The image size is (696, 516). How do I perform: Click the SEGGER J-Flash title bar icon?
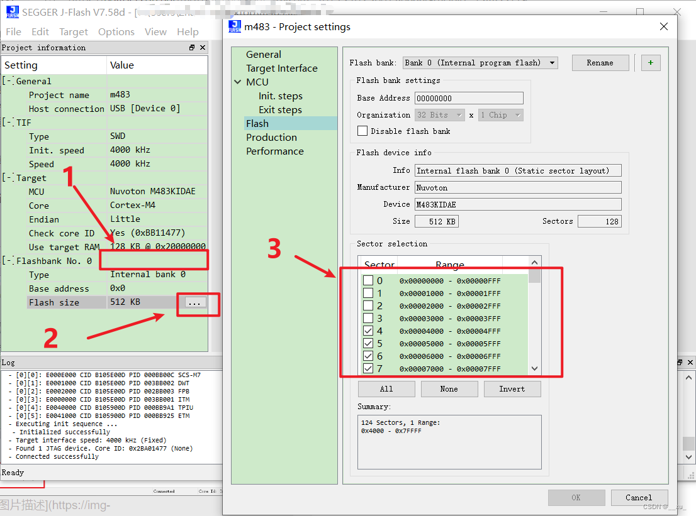(13, 12)
